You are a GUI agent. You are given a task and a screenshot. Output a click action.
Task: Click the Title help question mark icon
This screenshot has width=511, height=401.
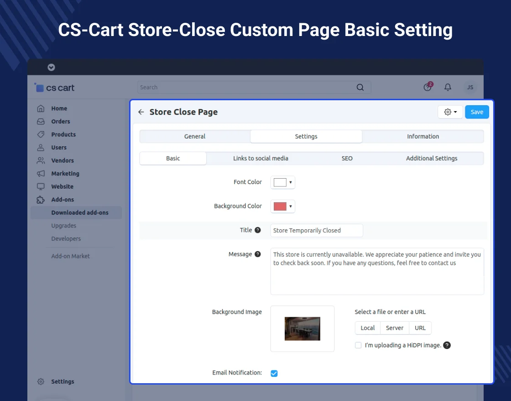(x=258, y=230)
